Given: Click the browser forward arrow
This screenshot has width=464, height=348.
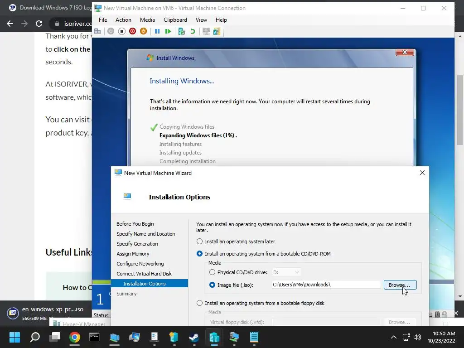Looking at the screenshot, I should click(24, 24).
